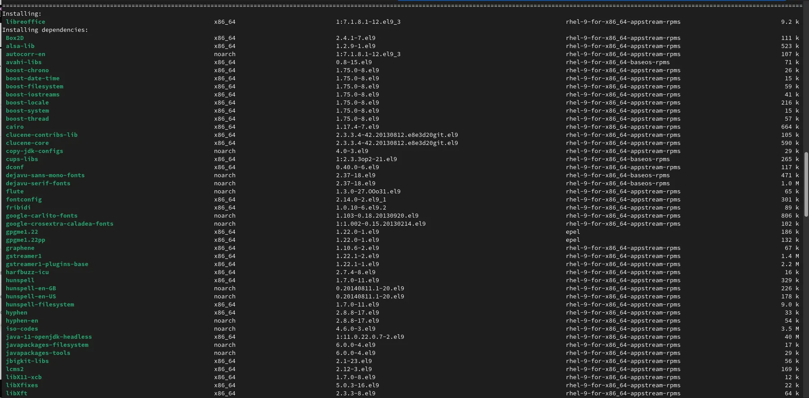Select version 2.4.1-7.el9 text
This screenshot has width=809, height=398.
click(x=356, y=38)
